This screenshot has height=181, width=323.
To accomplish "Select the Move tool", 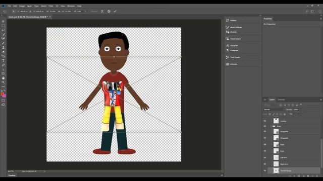I will [3, 21].
